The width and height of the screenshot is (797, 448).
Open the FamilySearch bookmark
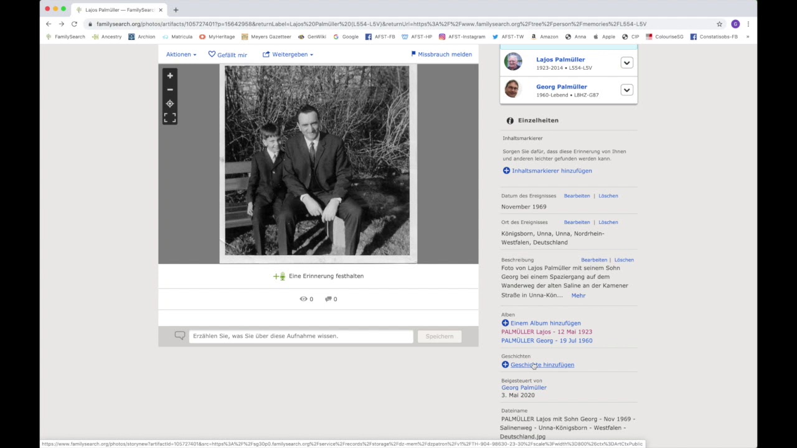(x=66, y=37)
